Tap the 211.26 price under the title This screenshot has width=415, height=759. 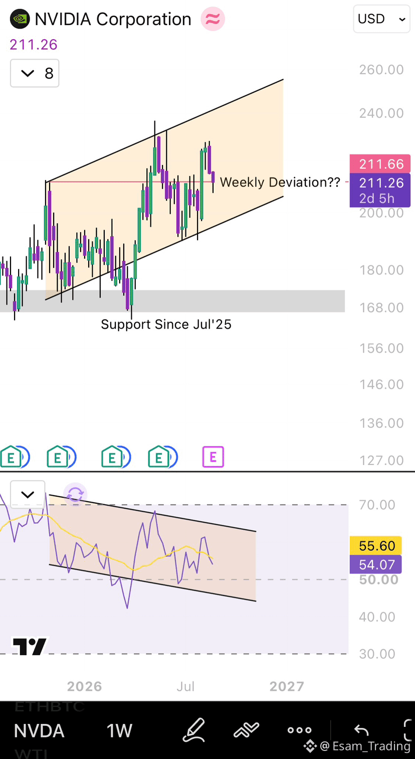tap(34, 45)
